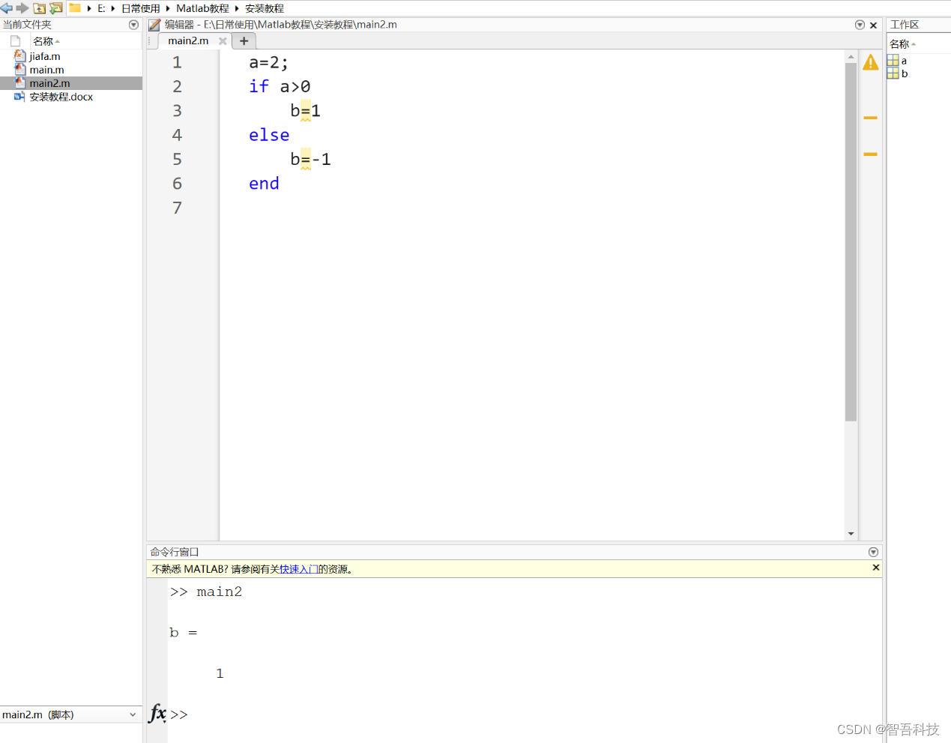This screenshot has height=743, width=951.
Task: Select the fx function browser icon
Action: [x=157, y=715]
